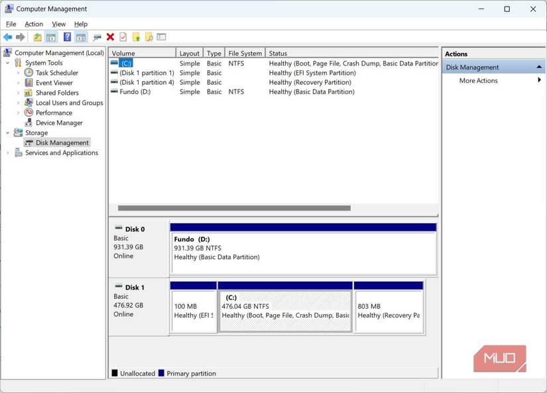Image resolution: width=547 pixels, height=393 pixels.
Task: Click the red X Delete Volume icon
Action: (109, 37)
